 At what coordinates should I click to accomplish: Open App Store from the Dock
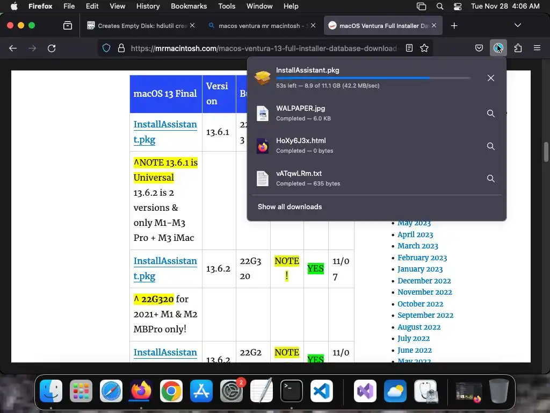pyautogui.click(x=201, y=391)
